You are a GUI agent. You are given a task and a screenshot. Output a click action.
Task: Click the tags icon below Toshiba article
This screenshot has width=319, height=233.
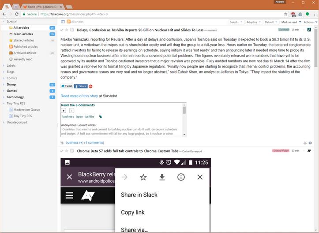[62, 142]
